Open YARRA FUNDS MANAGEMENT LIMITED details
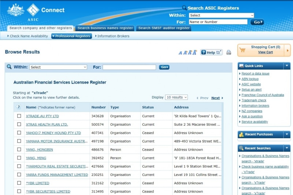 point(57,175)
